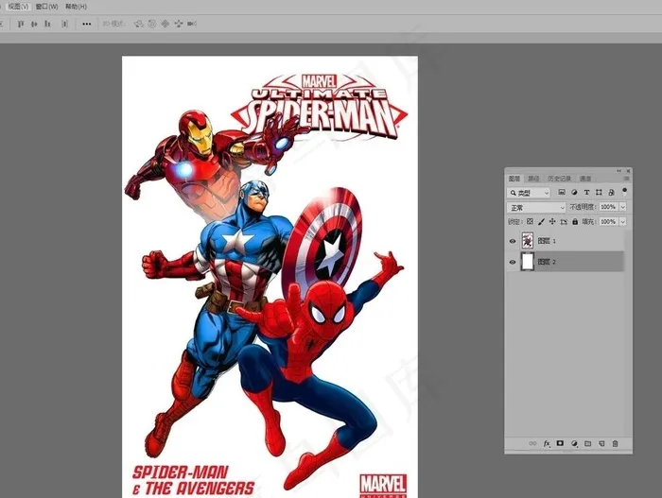
Task: Click the fill 填充 percentage field
Action: click(606, 221)
